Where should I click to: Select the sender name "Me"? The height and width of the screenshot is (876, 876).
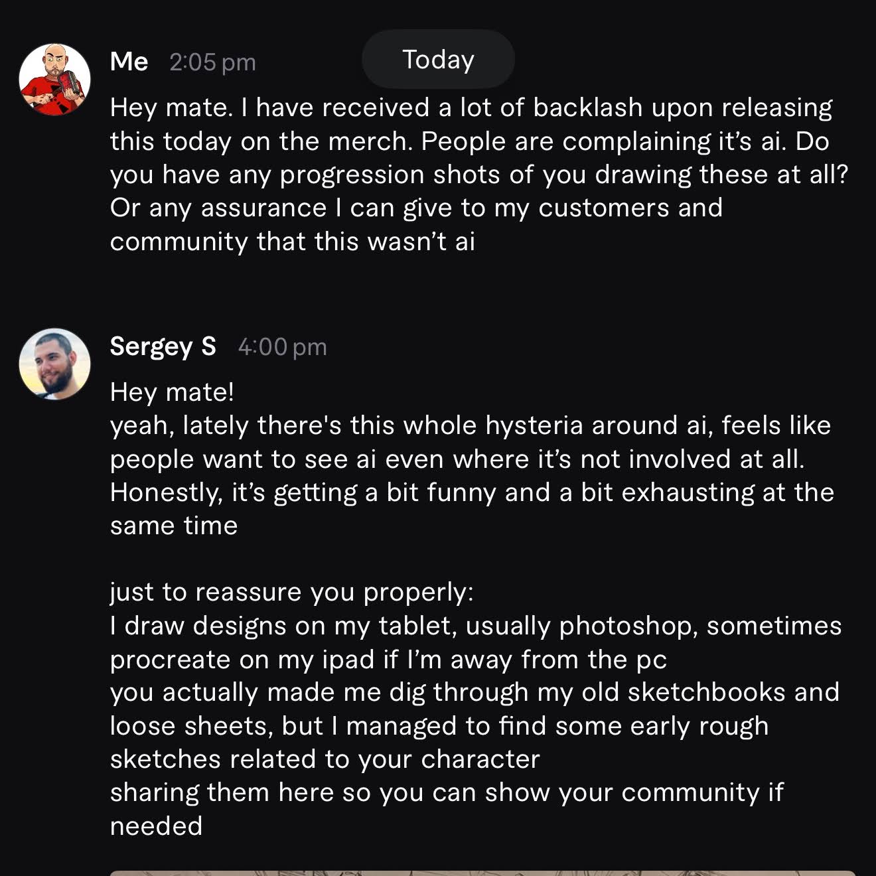(x=129, y=62)
